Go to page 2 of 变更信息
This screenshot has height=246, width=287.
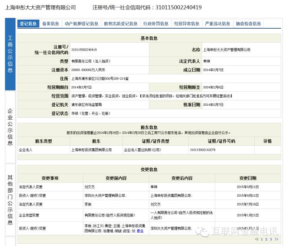(266, 239)
